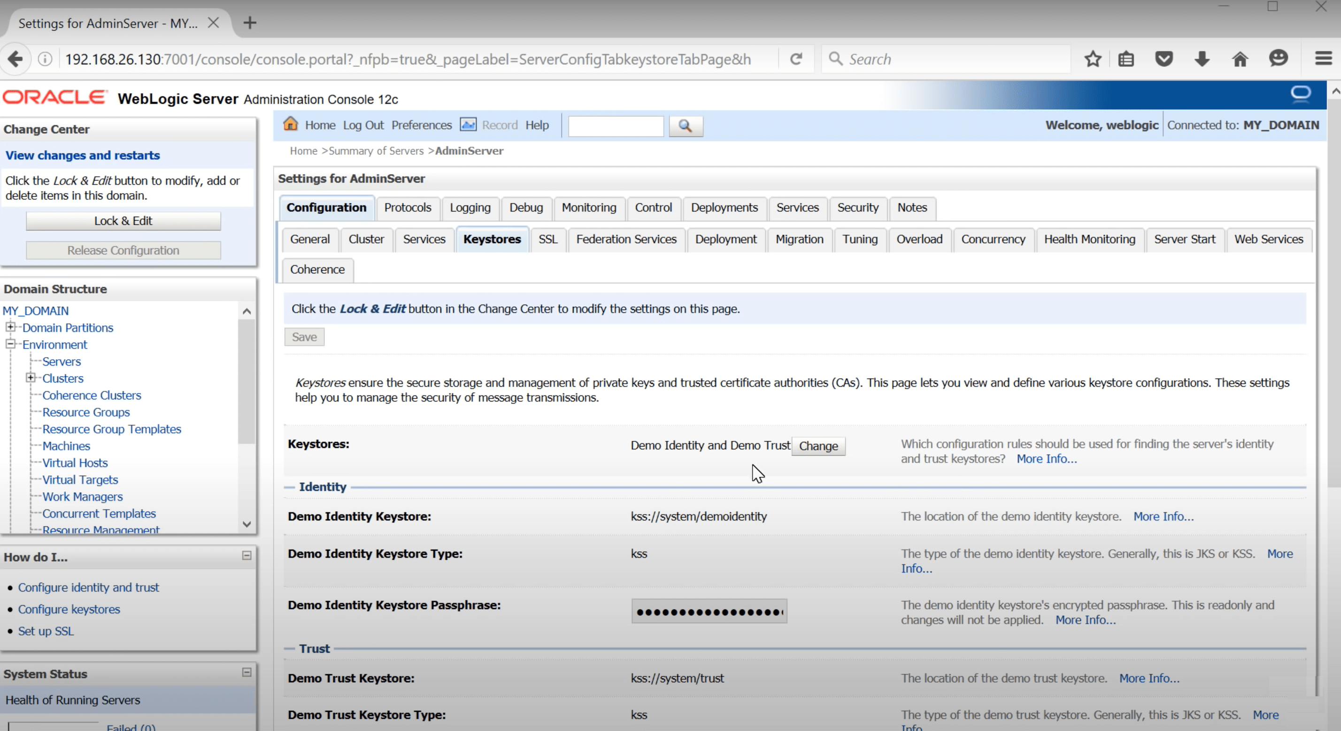Open the Security tab
Image resolution: width=1341 pixels, height=731 pixels.
pyautogui.click(x=857, y=207)
